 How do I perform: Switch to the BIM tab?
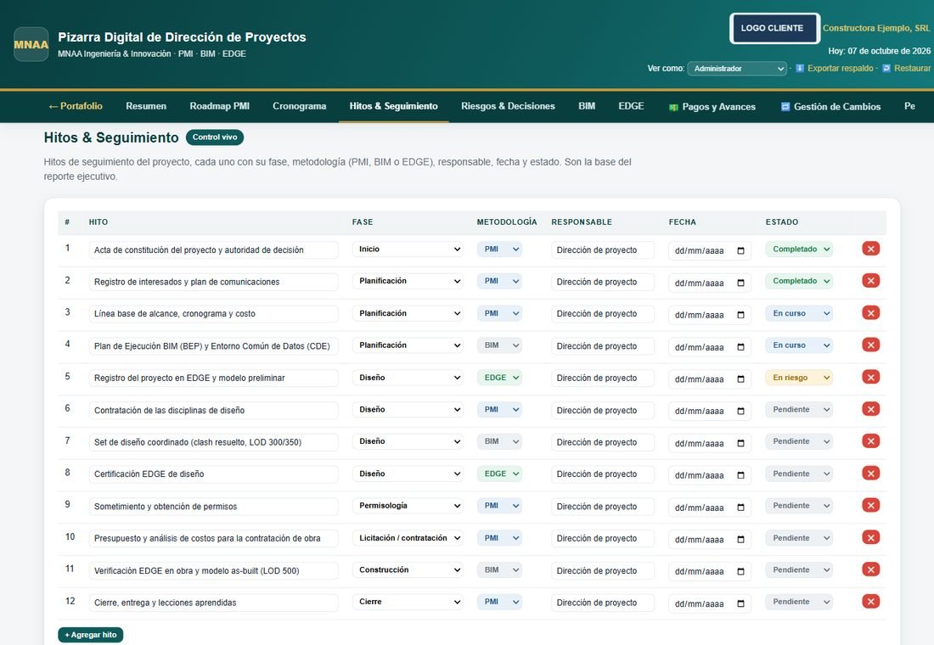[x=587, y=106]
